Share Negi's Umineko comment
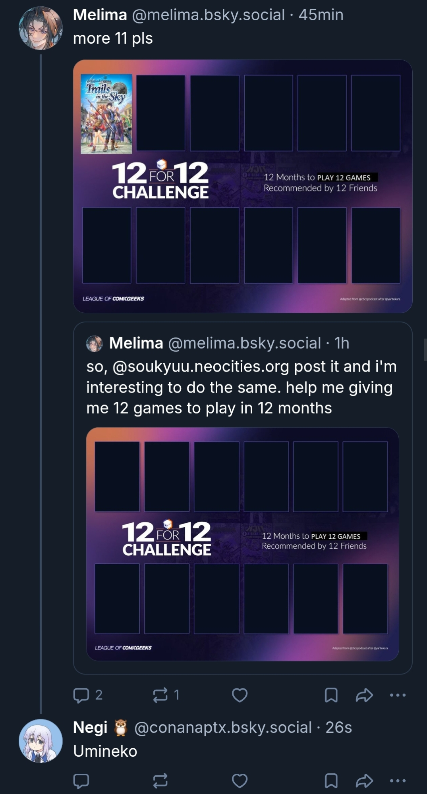 pos(364,781)
